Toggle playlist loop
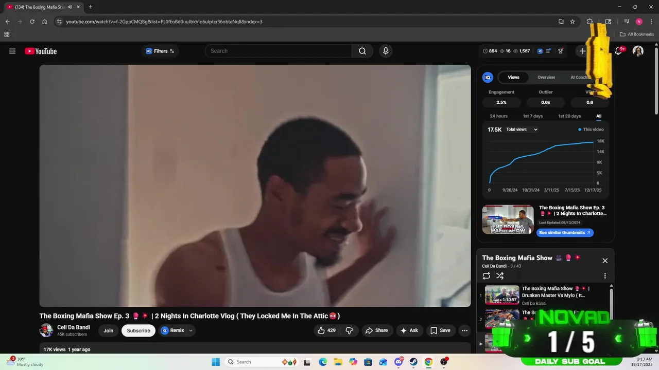Screen dimensions: 659x370 487,276
